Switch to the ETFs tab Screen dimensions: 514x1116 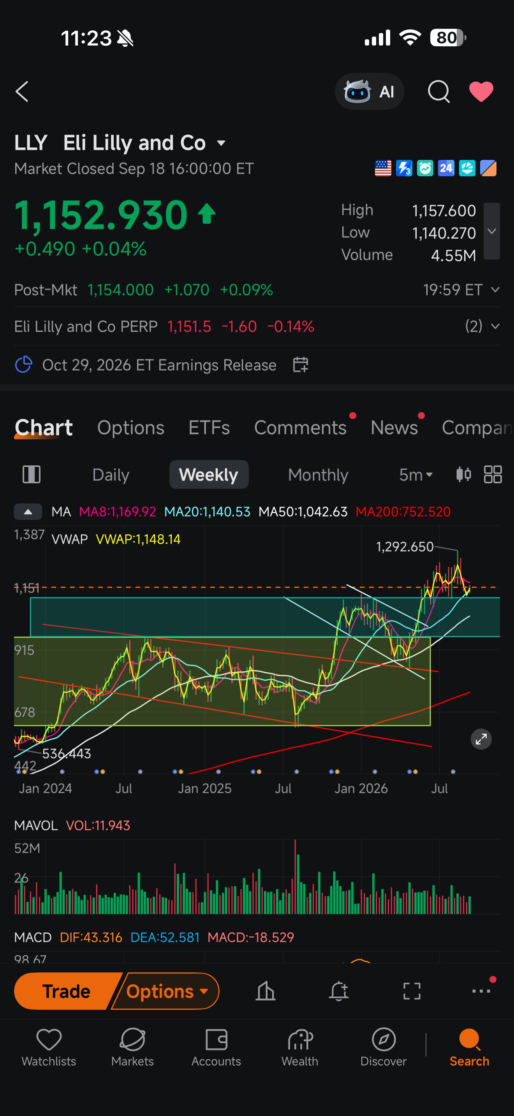point(209,428)
